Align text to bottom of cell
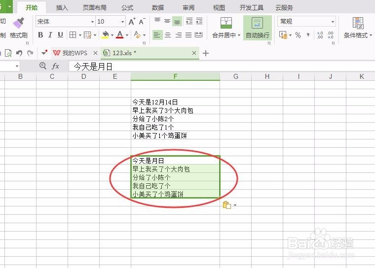This screenshot has width=375, height=268. [177, 22]
